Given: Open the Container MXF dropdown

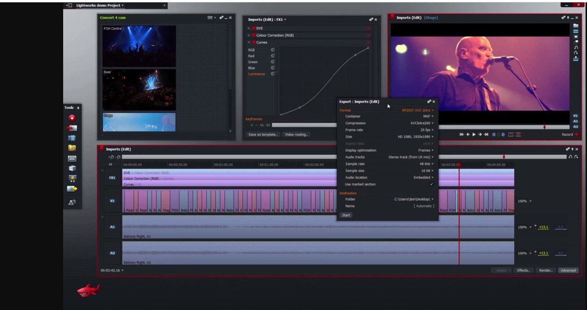Looking at the screenshot, I should [428, 116].
